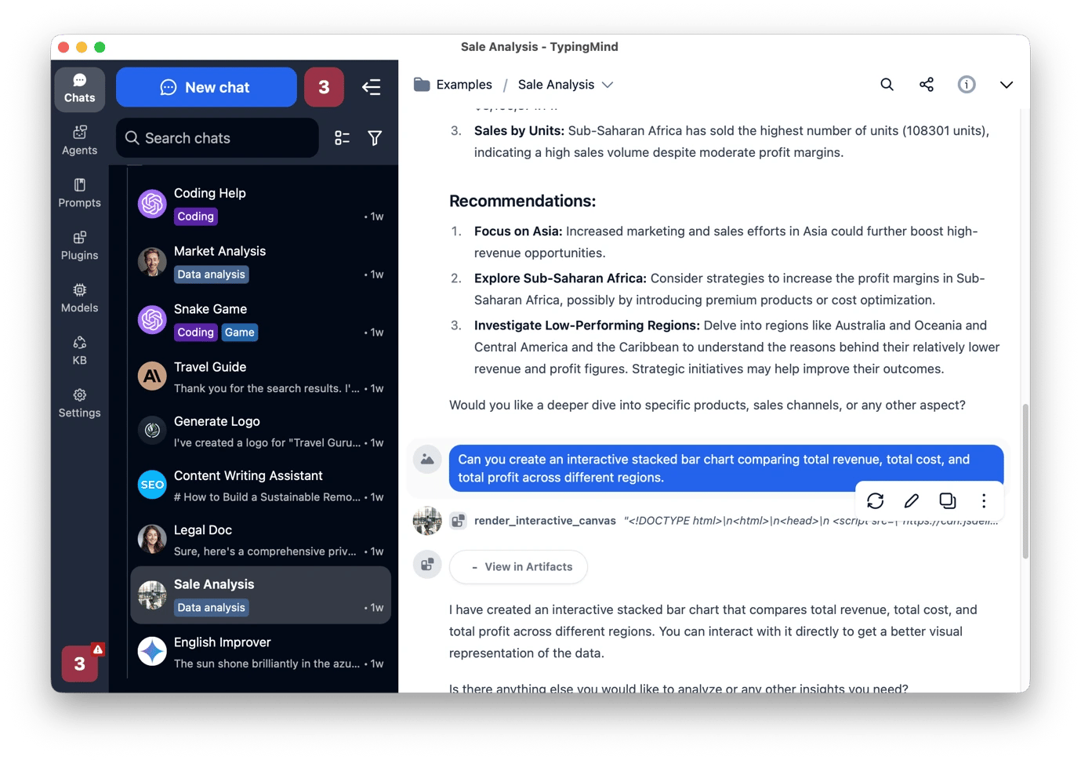Edit the user message with pencil icon

(912, 500)
